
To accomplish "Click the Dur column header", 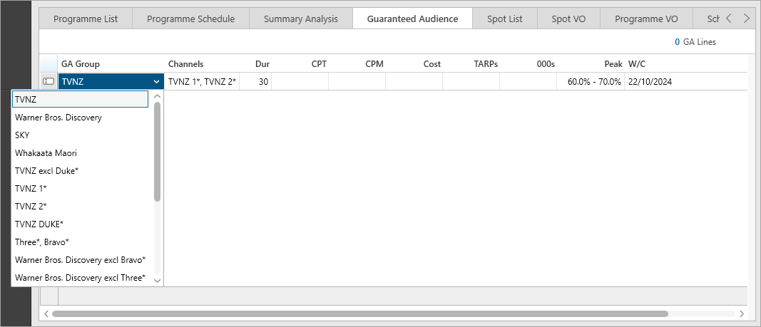I will pyautogui.click(x=255, y=64).
